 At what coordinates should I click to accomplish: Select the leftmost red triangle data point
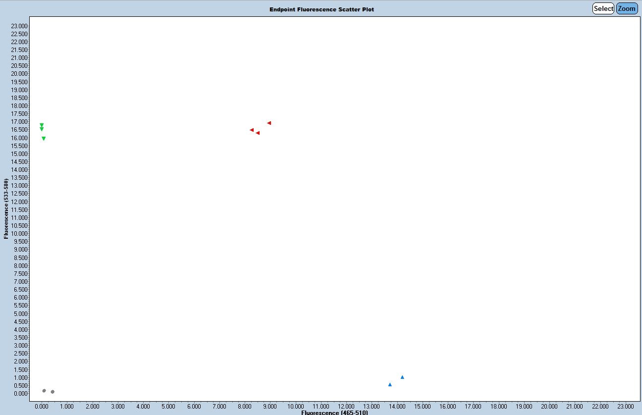pos(252,130)
